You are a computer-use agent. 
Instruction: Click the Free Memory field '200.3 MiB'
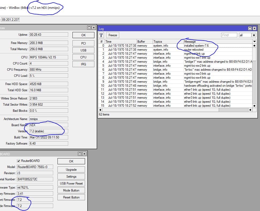[x=49, y=43]
